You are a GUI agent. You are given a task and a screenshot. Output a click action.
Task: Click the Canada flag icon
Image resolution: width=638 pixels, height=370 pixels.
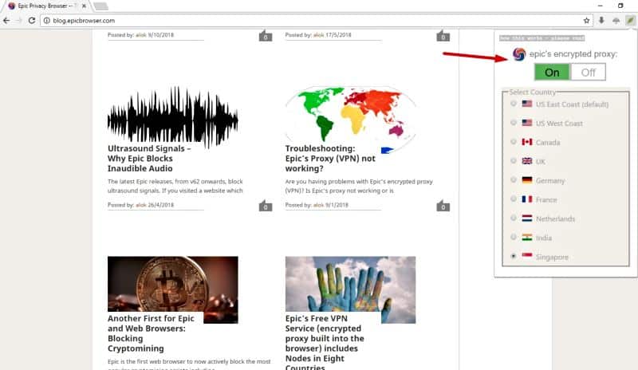[527, 142]
